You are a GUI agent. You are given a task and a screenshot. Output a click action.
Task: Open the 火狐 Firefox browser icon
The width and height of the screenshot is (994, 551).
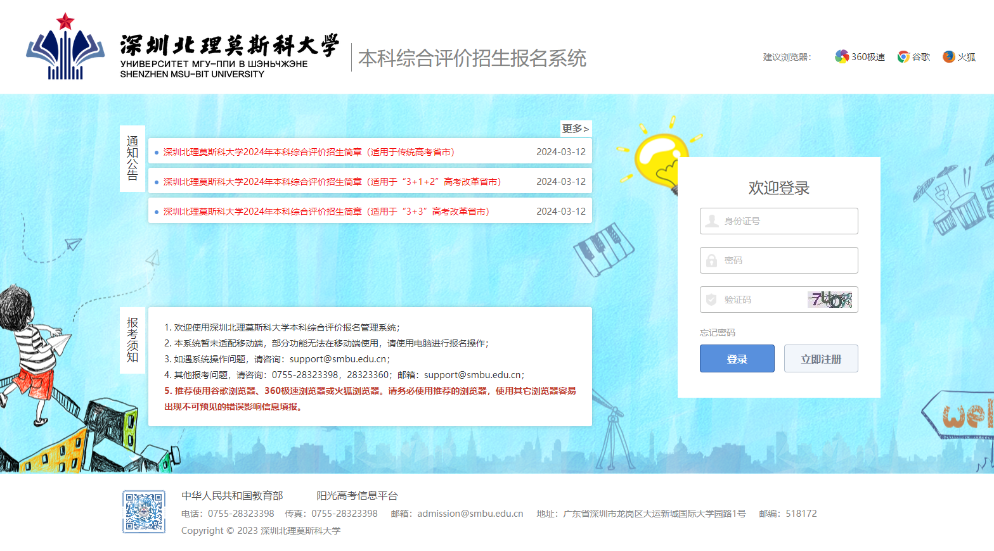(948, 57)
